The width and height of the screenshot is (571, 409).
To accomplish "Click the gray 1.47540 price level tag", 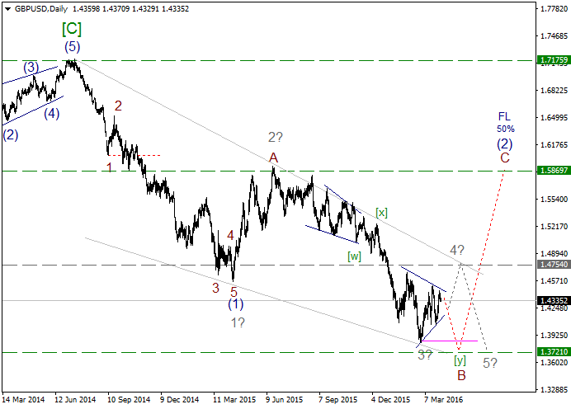I will 554,265.
